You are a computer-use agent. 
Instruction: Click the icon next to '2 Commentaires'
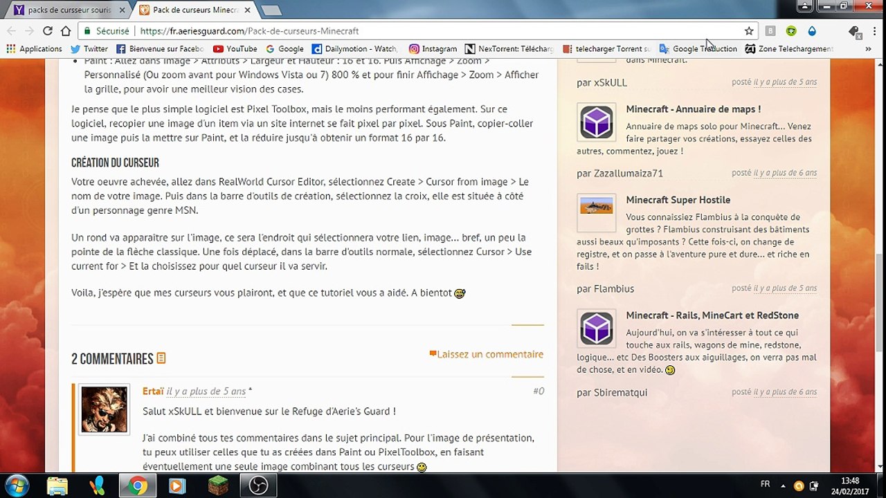tap(161, 358)
